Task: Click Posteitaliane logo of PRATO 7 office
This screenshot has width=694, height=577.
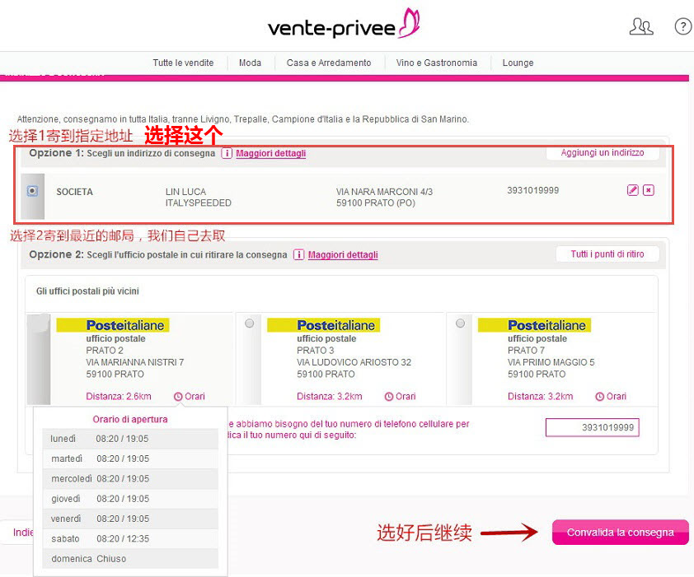Action: pos(534,325)
